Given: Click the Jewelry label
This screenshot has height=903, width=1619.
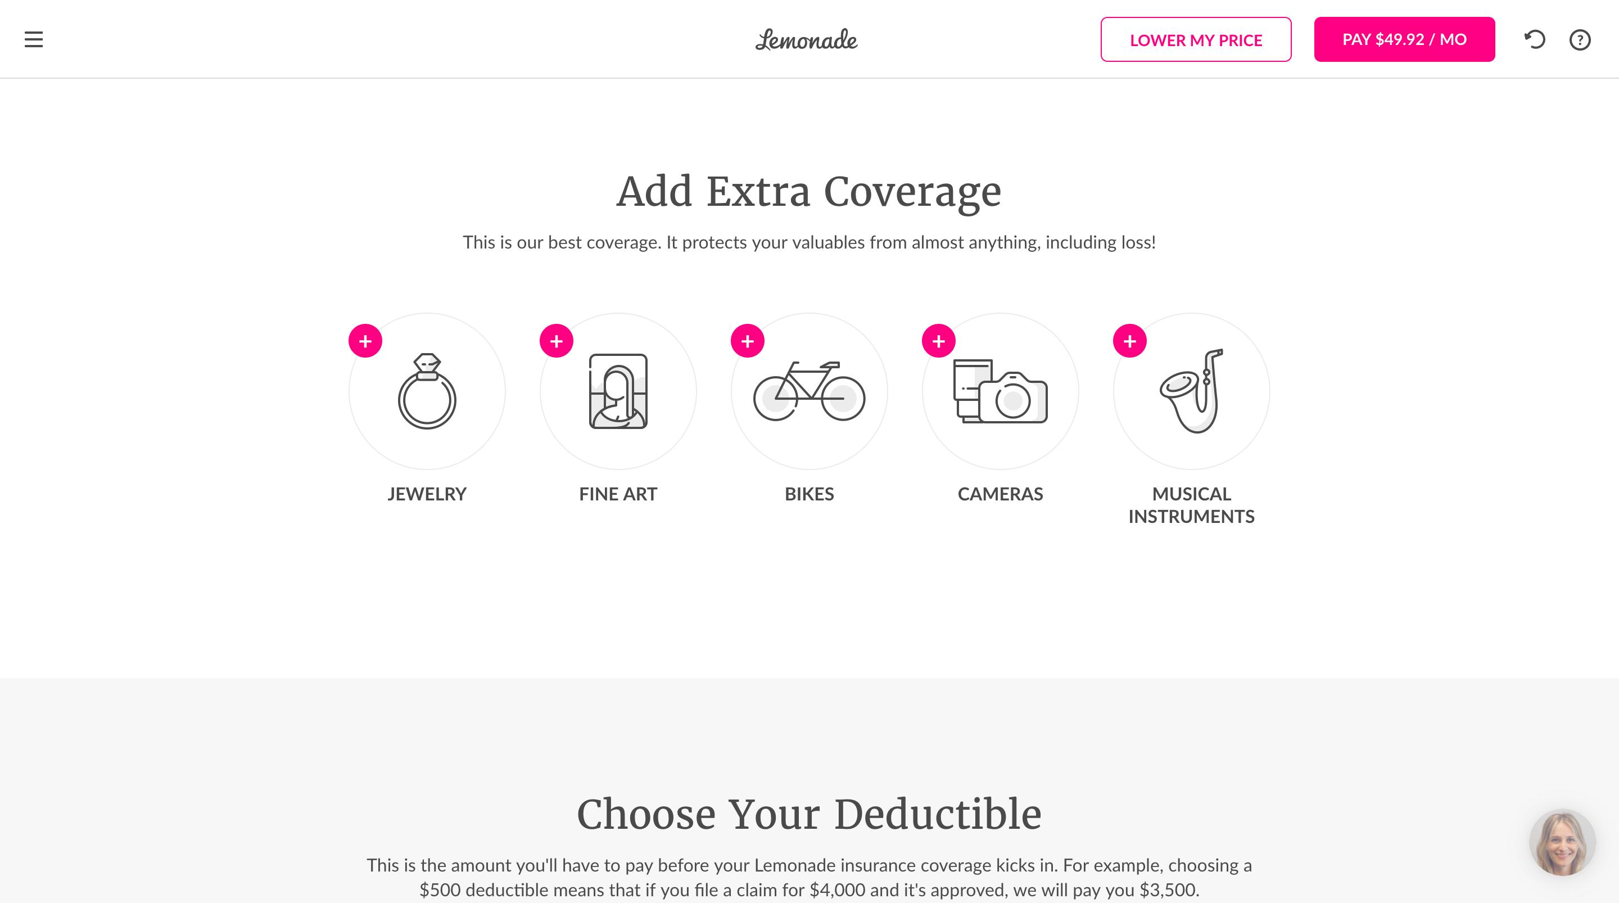Looking at the screenshot, I should pyautogui.click(x=427, y=494).
